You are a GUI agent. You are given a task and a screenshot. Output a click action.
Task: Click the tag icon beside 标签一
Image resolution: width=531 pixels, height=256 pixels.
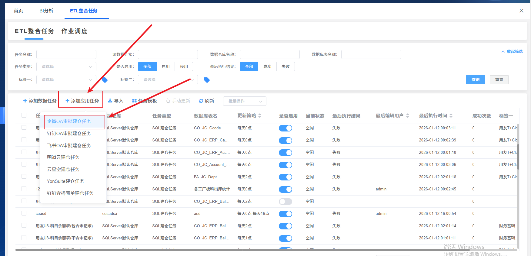tap(105, 80)
